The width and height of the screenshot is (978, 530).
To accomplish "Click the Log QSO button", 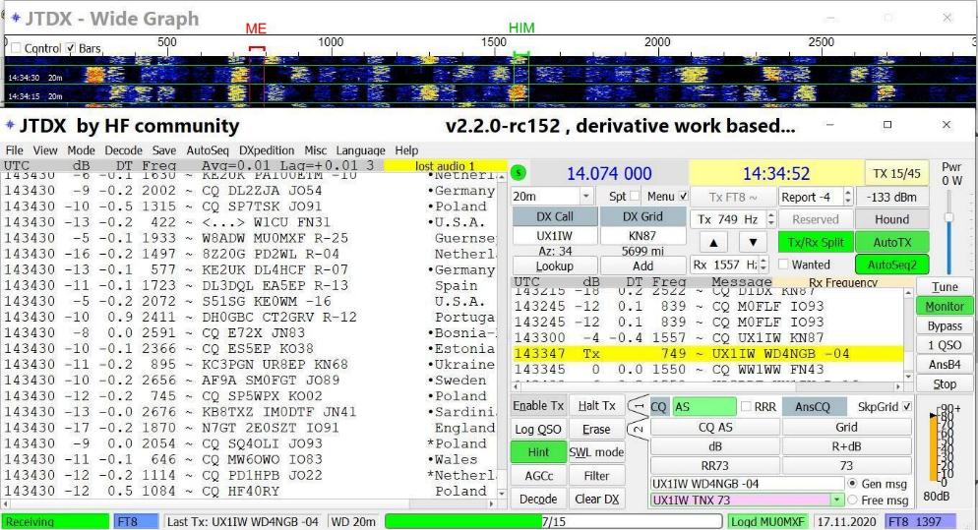I will 538,429.
